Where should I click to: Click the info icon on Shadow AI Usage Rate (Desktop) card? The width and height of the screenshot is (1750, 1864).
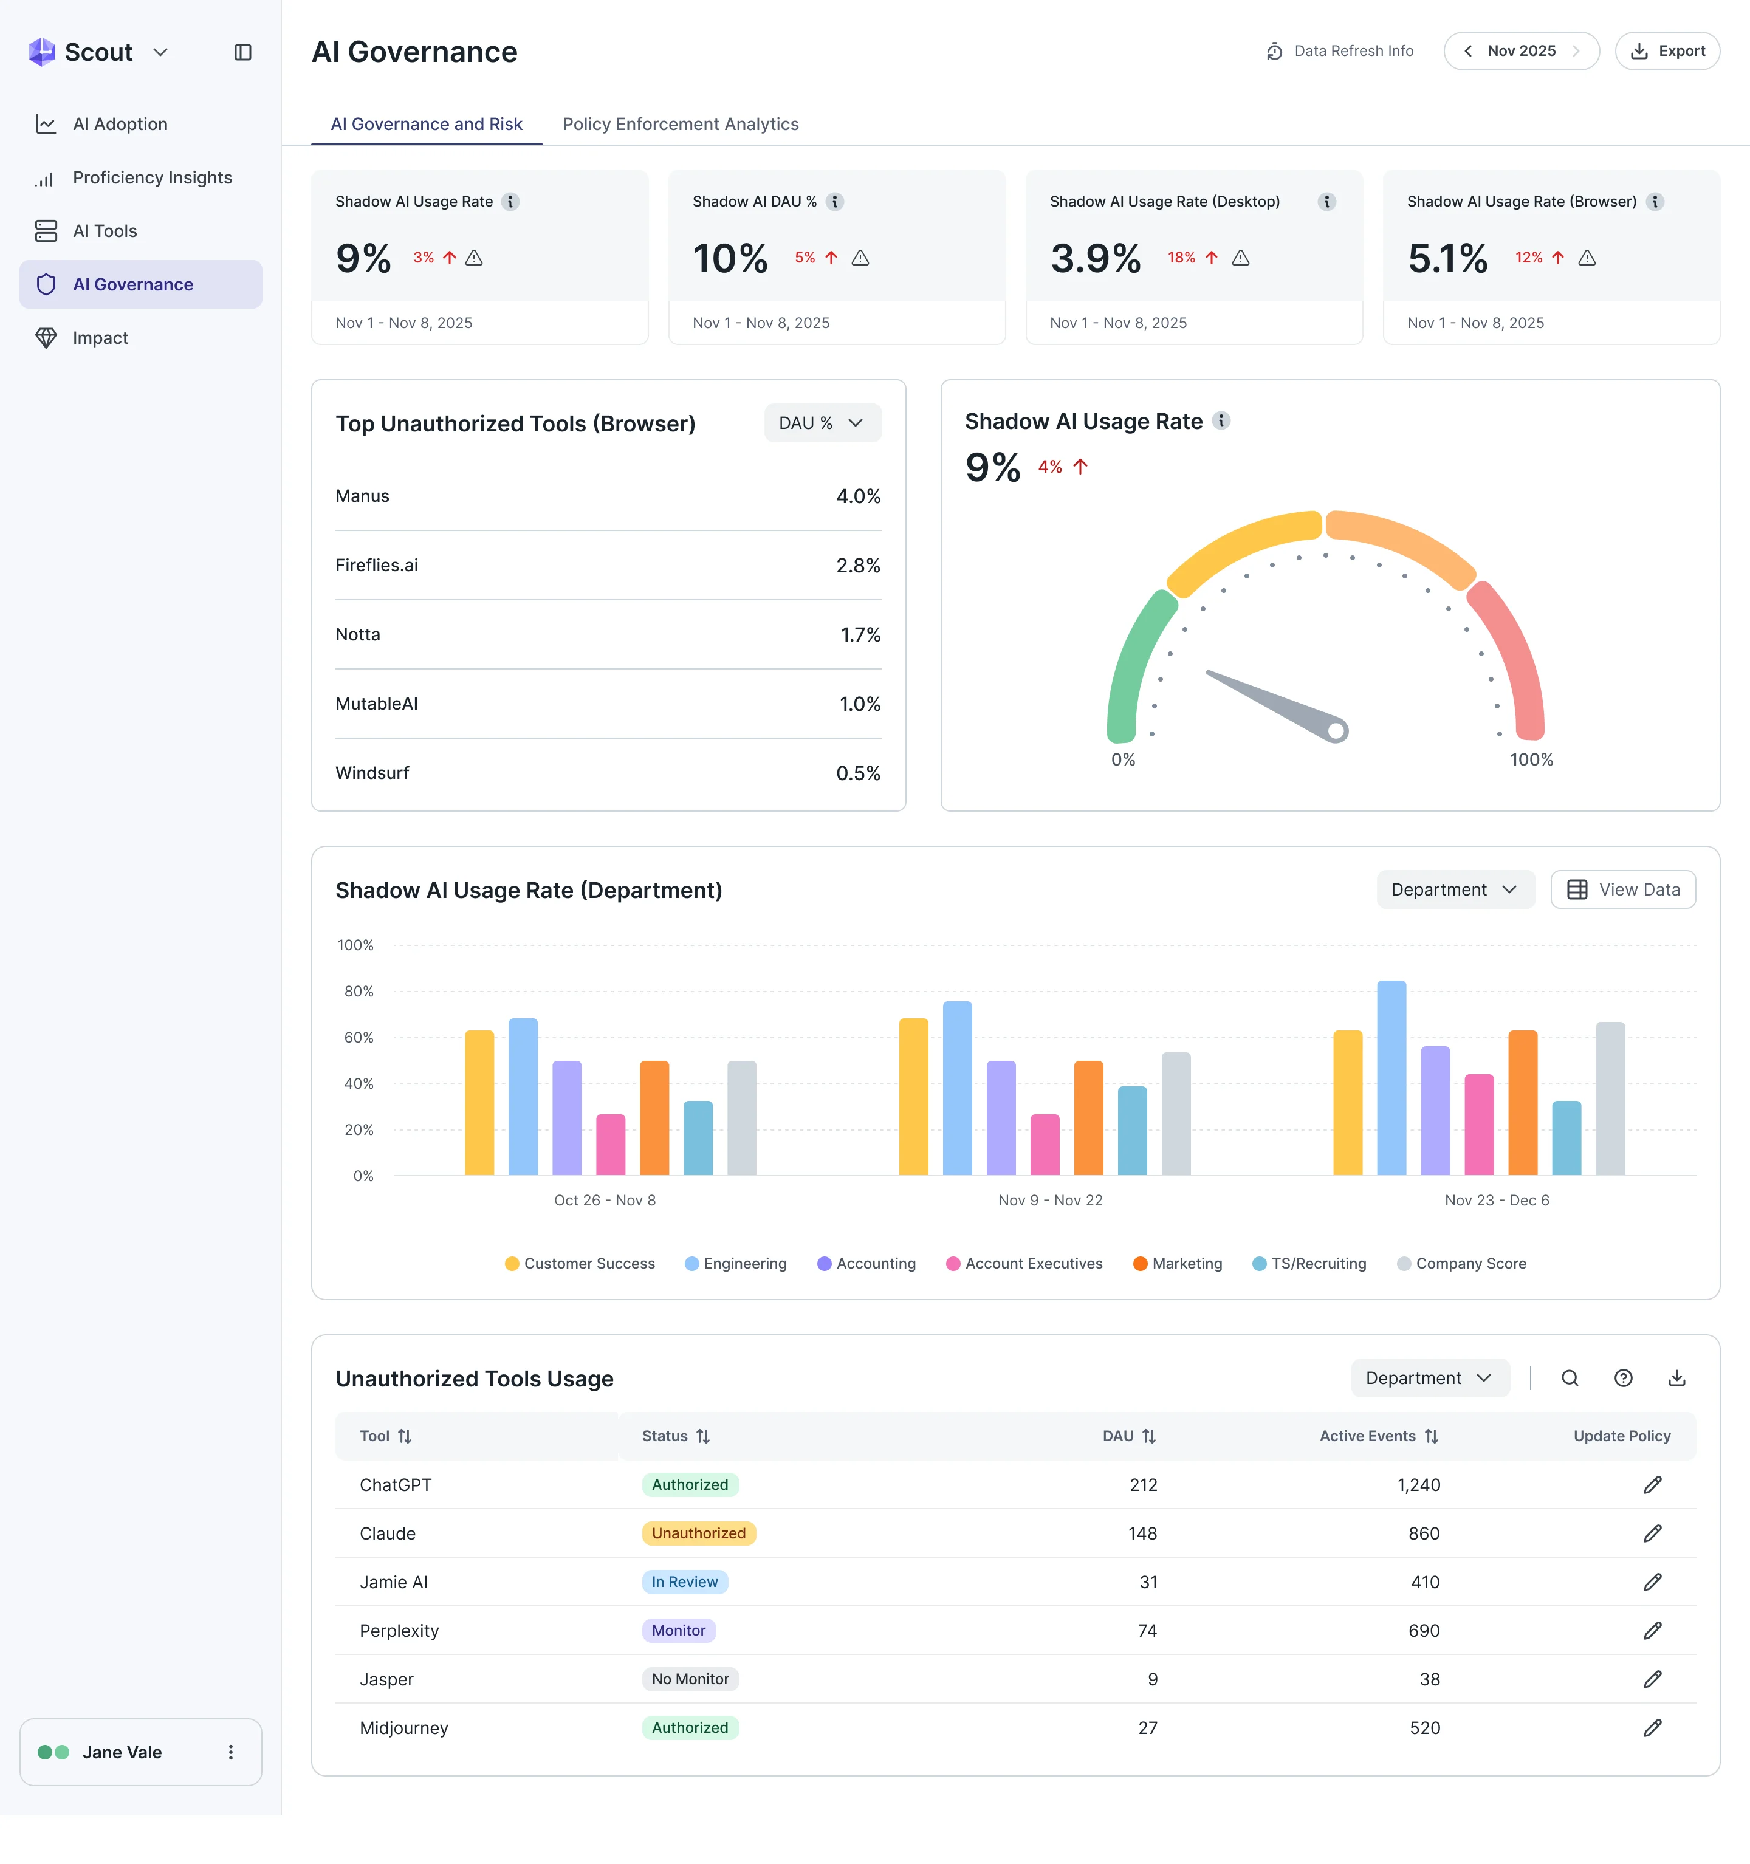1327,202
